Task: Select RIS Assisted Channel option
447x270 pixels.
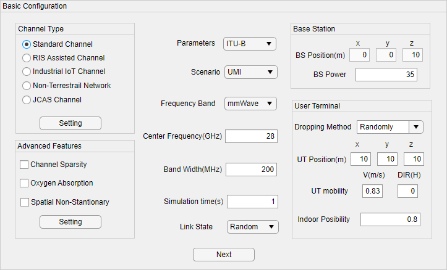Action: pos(27,58)
